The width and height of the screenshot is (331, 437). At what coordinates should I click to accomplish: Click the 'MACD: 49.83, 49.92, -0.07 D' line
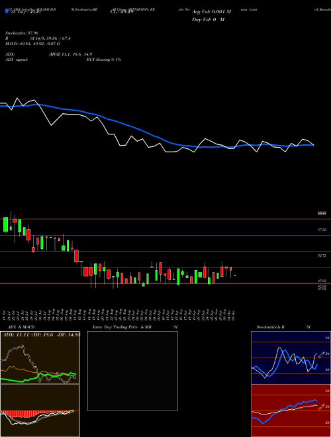(32, 44)
